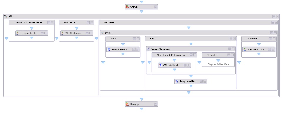The width and height of the screenshot is (283, 114).
Task: Select the VIP Customers activity icon
Action: coord(62,33)
